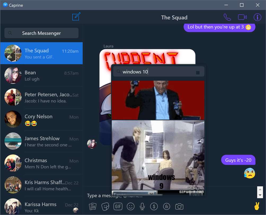Open the James Strehlow conversation
This screenshot has height=215, width=266.
(41, 141)
